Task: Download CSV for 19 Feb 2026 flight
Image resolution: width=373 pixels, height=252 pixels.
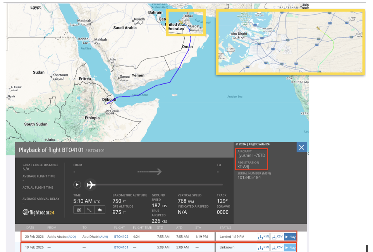Action: click(x=277, y=247)
